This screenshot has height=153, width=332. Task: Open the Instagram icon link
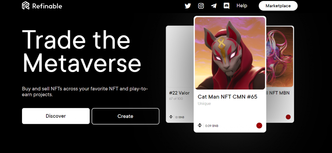(x=201, y=6)
